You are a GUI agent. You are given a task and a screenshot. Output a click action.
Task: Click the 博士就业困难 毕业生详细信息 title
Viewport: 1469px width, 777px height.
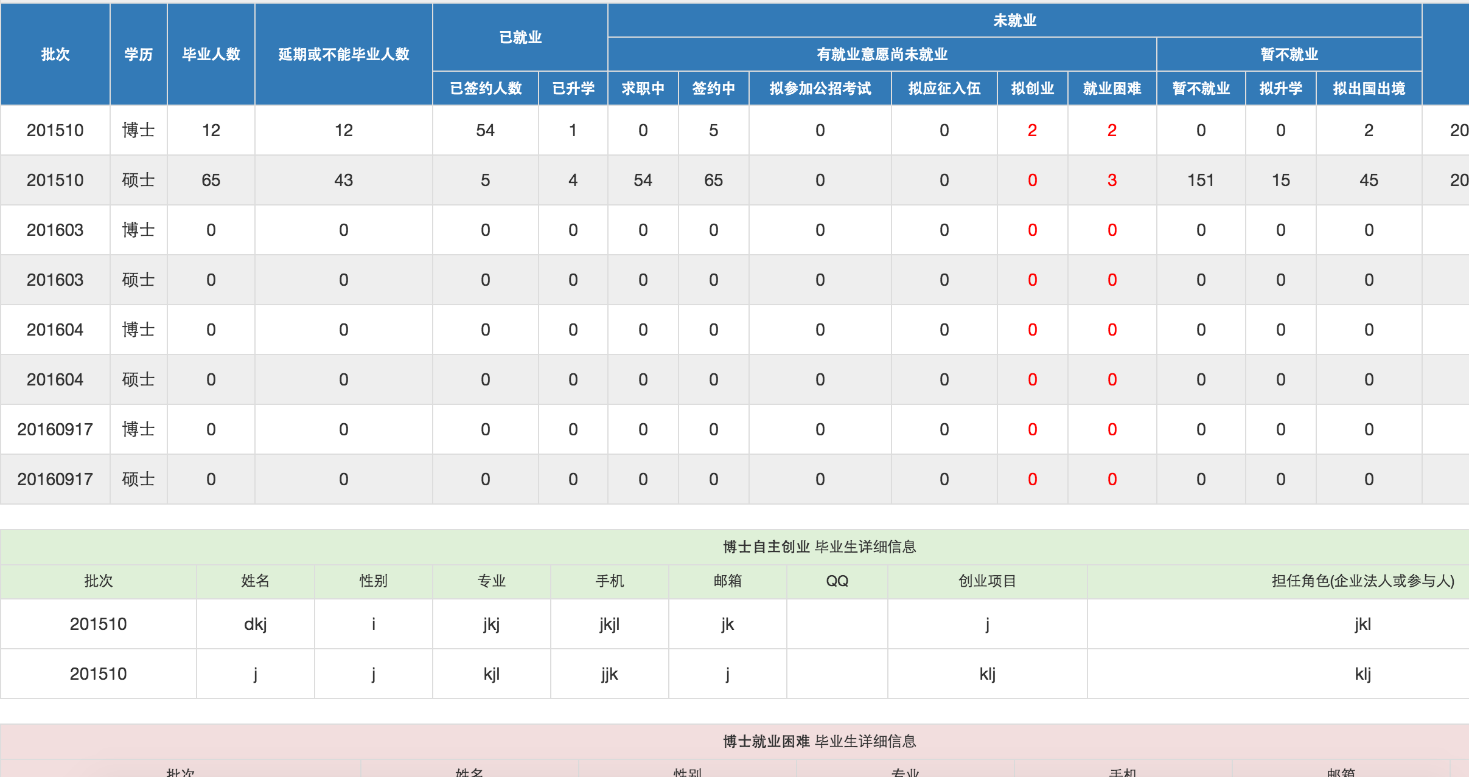820,741
